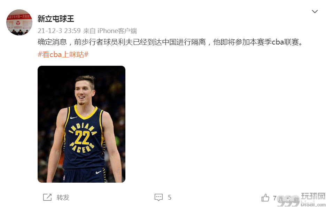This screenshot has width=326, height=207.
Task: Click the comment count 5
Action: click(170, 197)
